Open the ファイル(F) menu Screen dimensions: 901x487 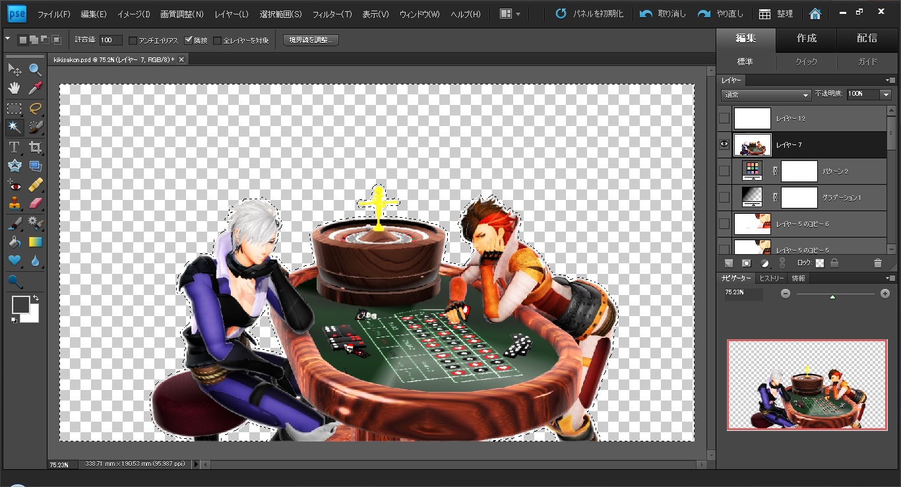click(53, 14)
